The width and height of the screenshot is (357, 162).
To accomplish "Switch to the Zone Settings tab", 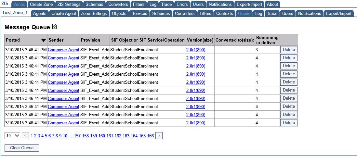I will (x=94, y=13).
